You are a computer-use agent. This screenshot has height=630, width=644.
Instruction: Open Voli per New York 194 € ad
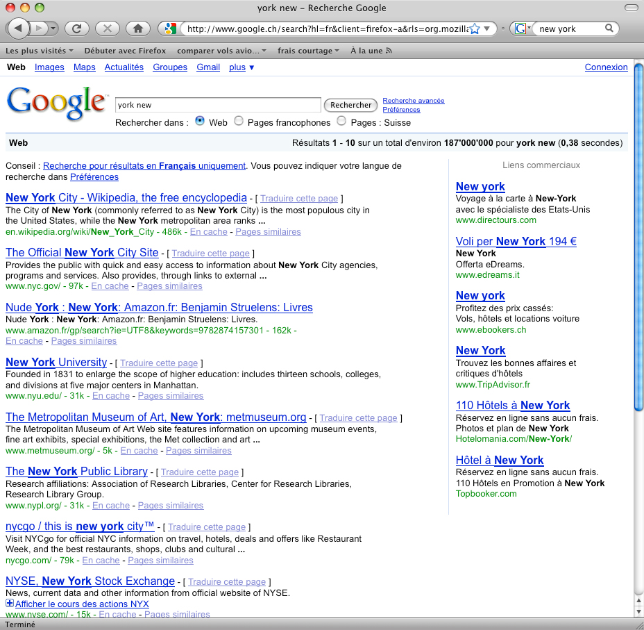(516, 241)
